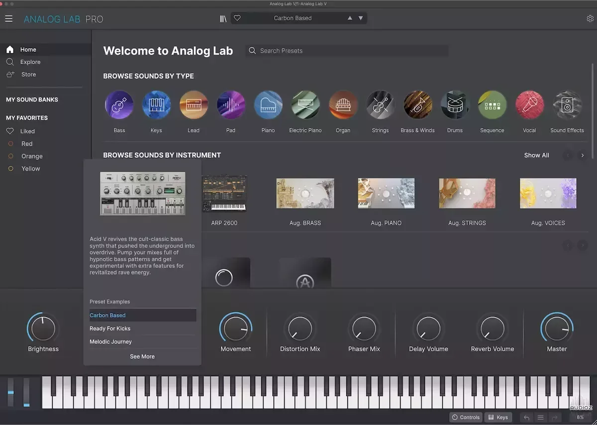Click the Carbon Based preset name display
Viewport: 597px width, 425px height.
coord(293,18)
